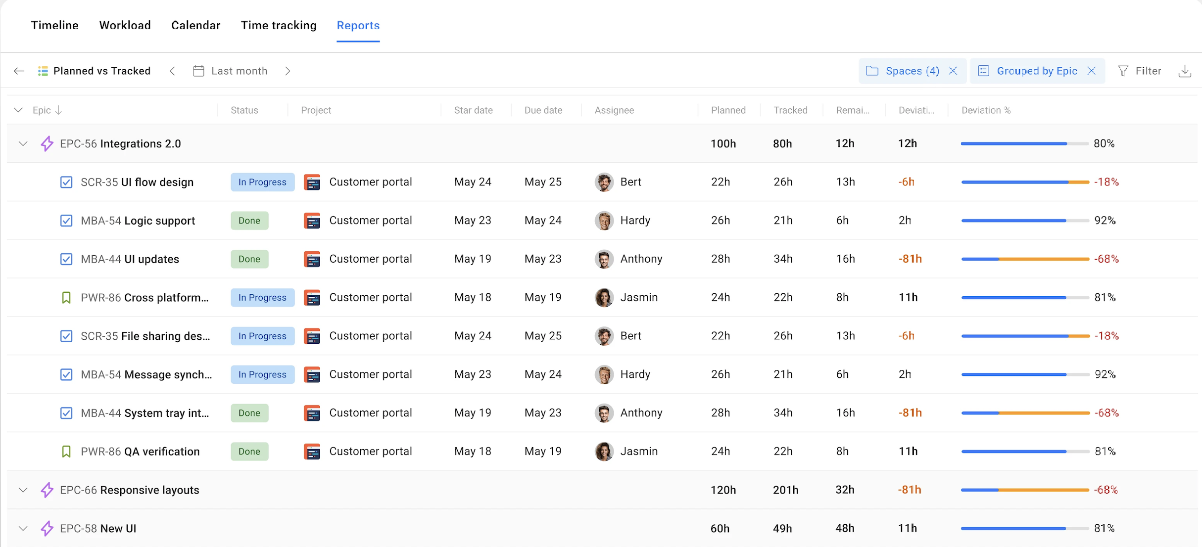The width and height of the screenshot is (1202, 547).
Task: Click the Deviation % column header
Action: click(x=986, y=110)
